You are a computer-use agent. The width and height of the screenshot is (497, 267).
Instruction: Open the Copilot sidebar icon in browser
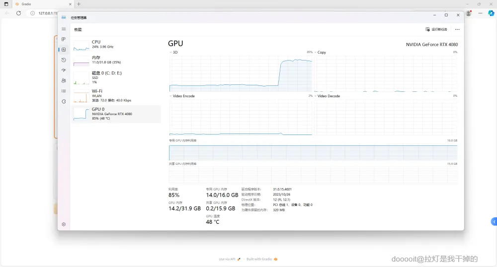click(491, 13)
